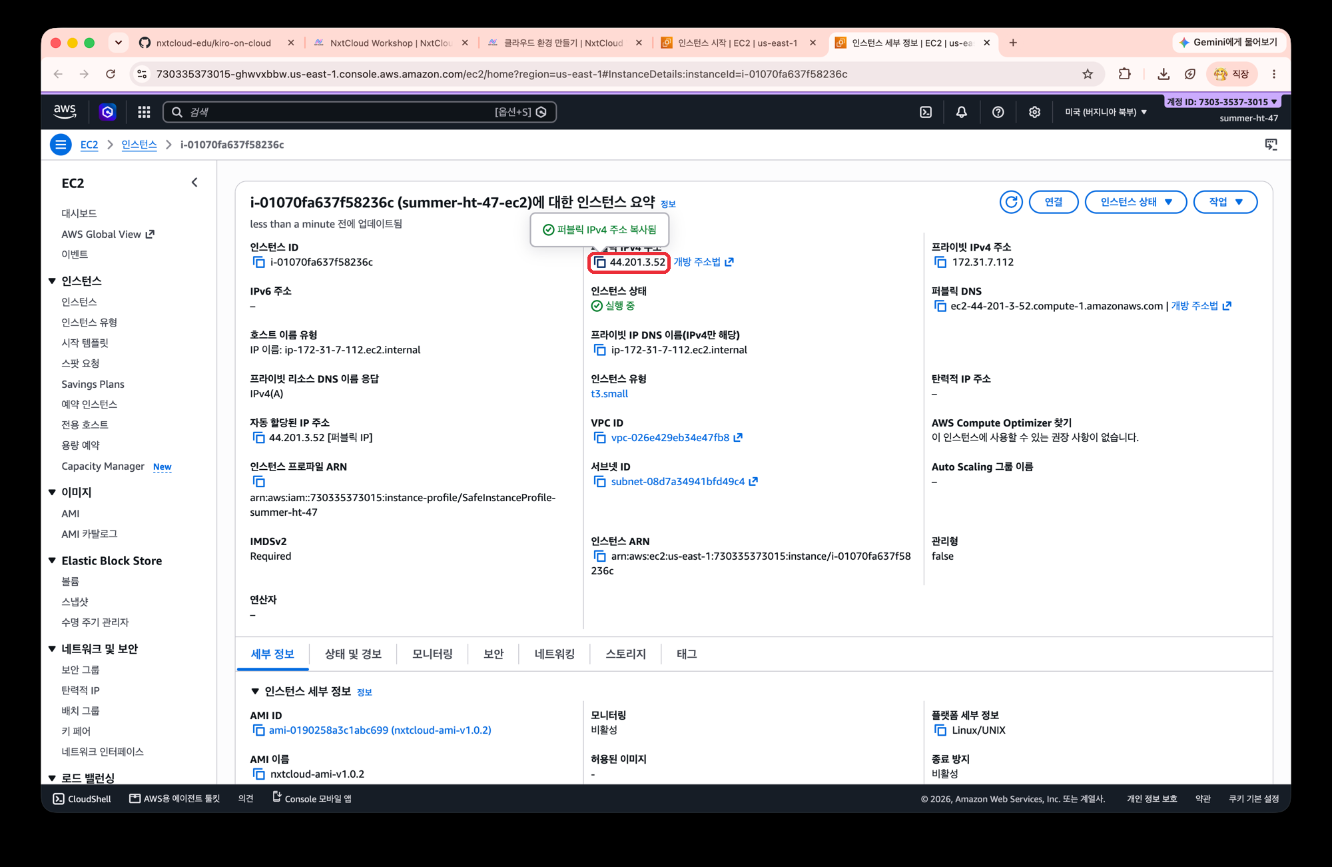Launch CloudShell from top toolbar icon
This screenshot has height=867, width=1332.
[926, 112]
